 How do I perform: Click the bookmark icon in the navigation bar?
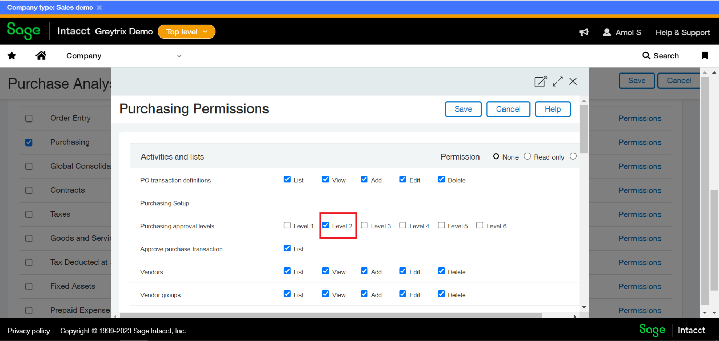704,56
